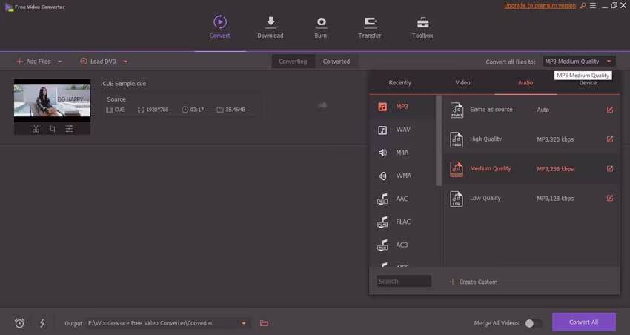Click the 03:17 duration text

[197, 110]
